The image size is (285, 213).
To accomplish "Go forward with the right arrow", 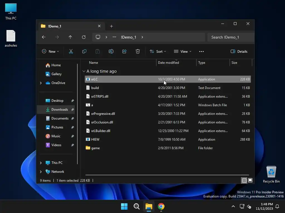I will pyautogui.click(x=57, y=37).
